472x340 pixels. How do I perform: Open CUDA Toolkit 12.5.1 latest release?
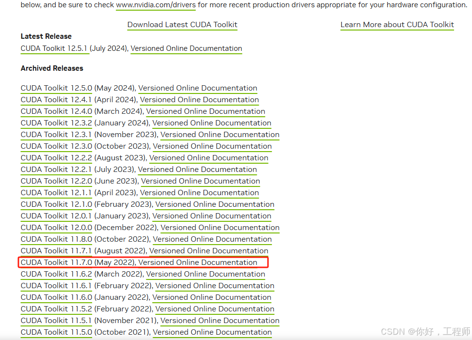coord(54,48)
